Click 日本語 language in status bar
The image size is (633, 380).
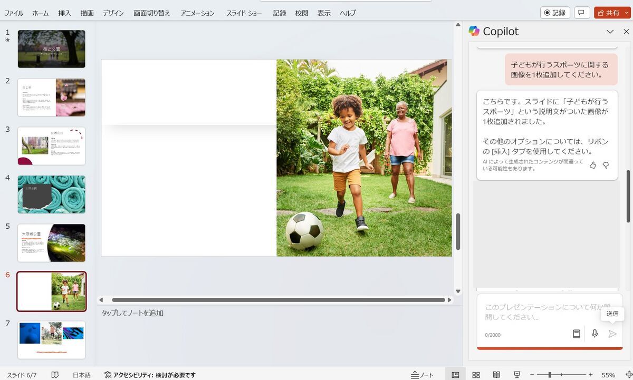(x=82, y=375)
